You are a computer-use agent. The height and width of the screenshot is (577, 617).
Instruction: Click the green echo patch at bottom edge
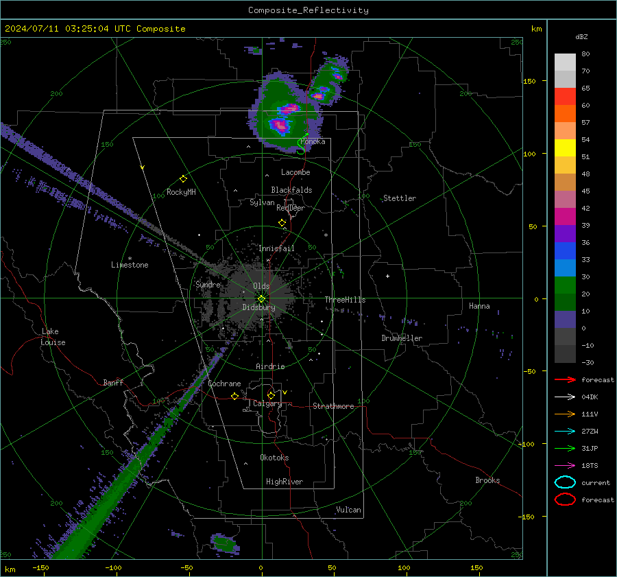(x=225, y=544)
